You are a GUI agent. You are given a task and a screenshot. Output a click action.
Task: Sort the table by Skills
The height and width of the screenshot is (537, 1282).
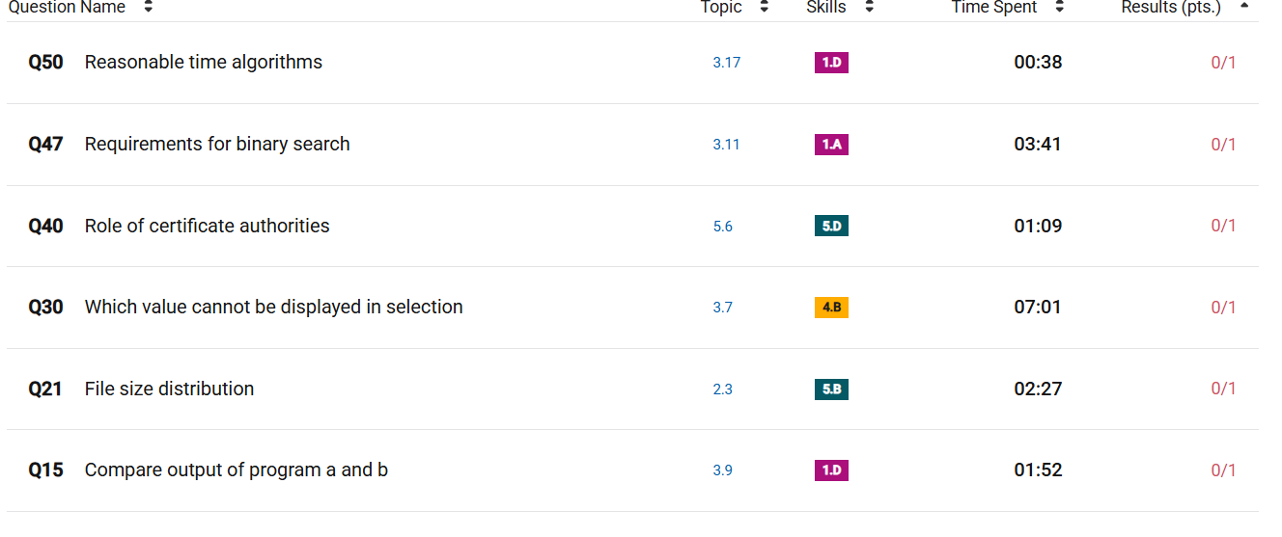(x=869, y=7)
